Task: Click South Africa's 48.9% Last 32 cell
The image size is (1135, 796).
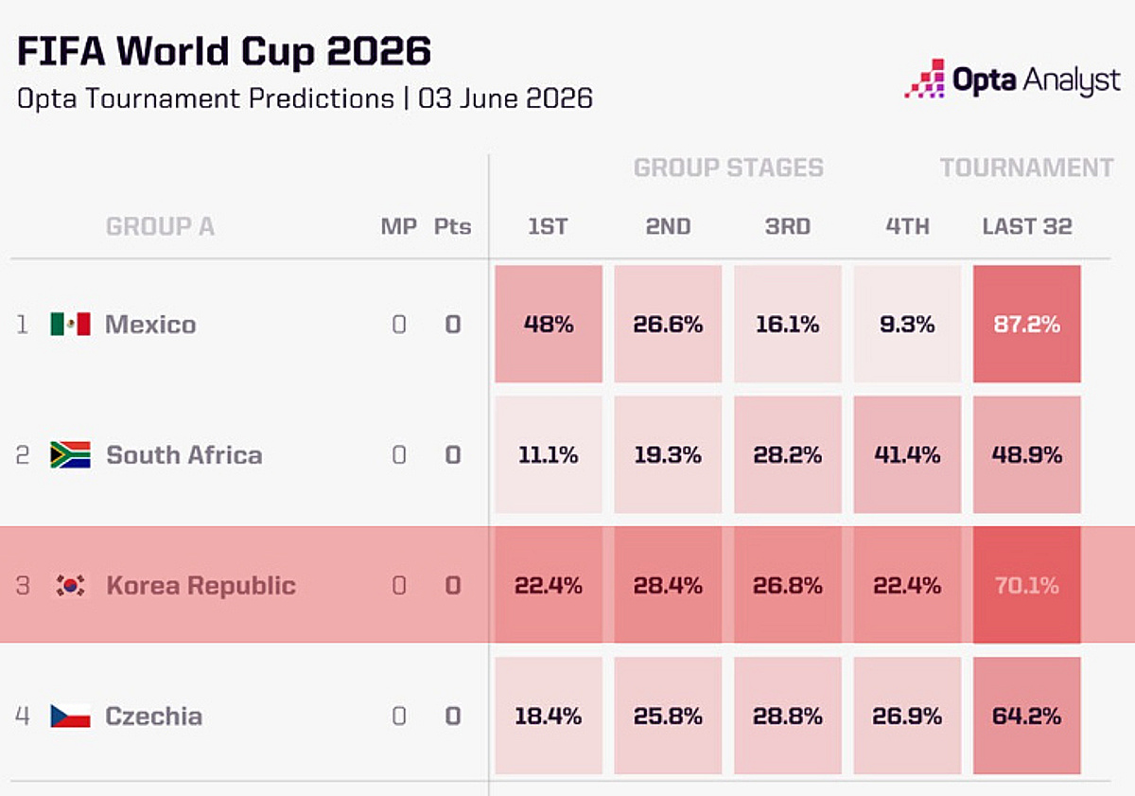Action: coord(1027,454)
